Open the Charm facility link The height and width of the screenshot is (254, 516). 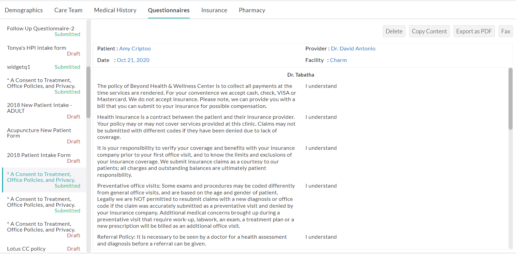(x=338, y=60)
